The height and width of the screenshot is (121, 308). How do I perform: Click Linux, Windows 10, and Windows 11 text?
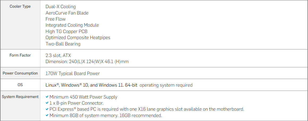point(91,85)
